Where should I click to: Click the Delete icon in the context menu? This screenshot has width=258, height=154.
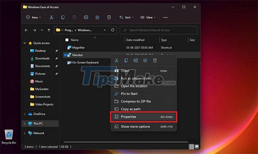pos(155,61)
